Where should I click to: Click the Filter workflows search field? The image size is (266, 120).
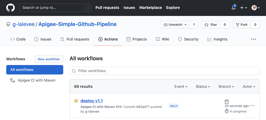coord(165,71)
